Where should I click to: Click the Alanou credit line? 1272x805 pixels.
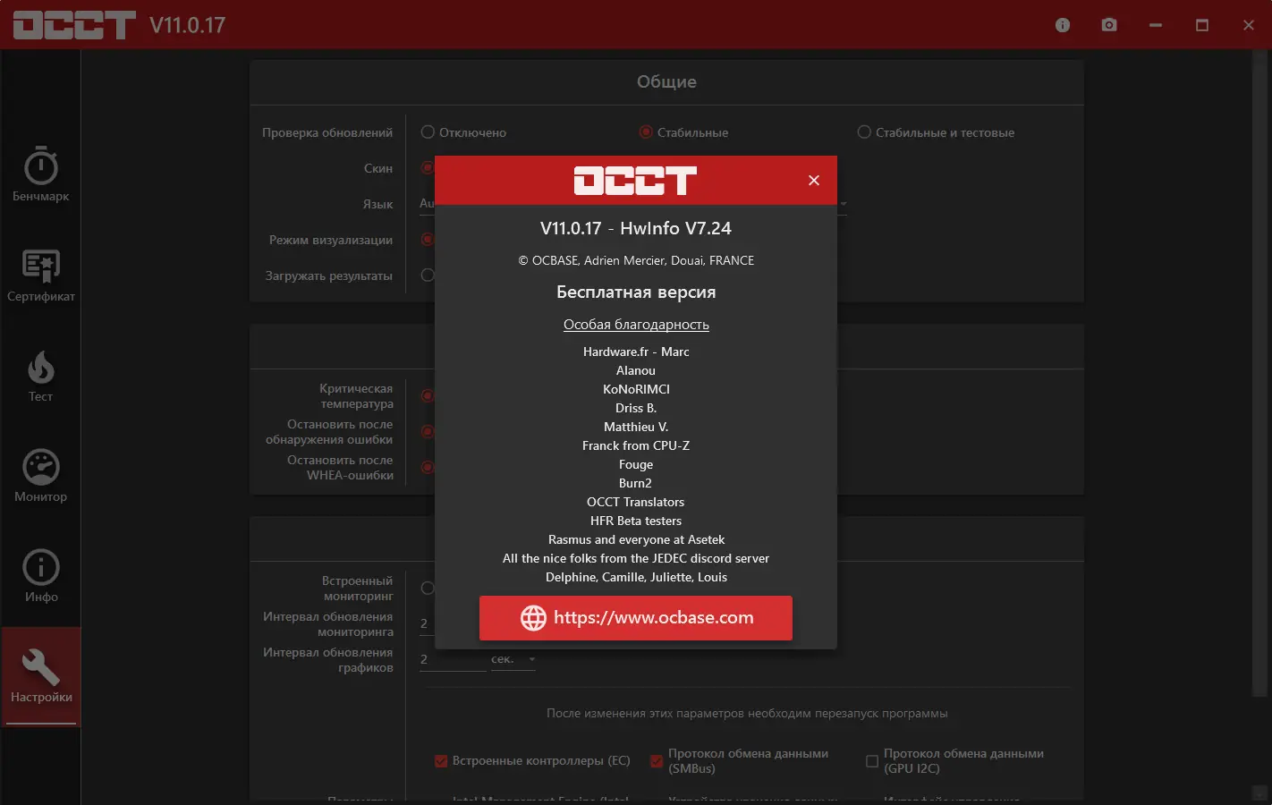[x=636, y=370]
